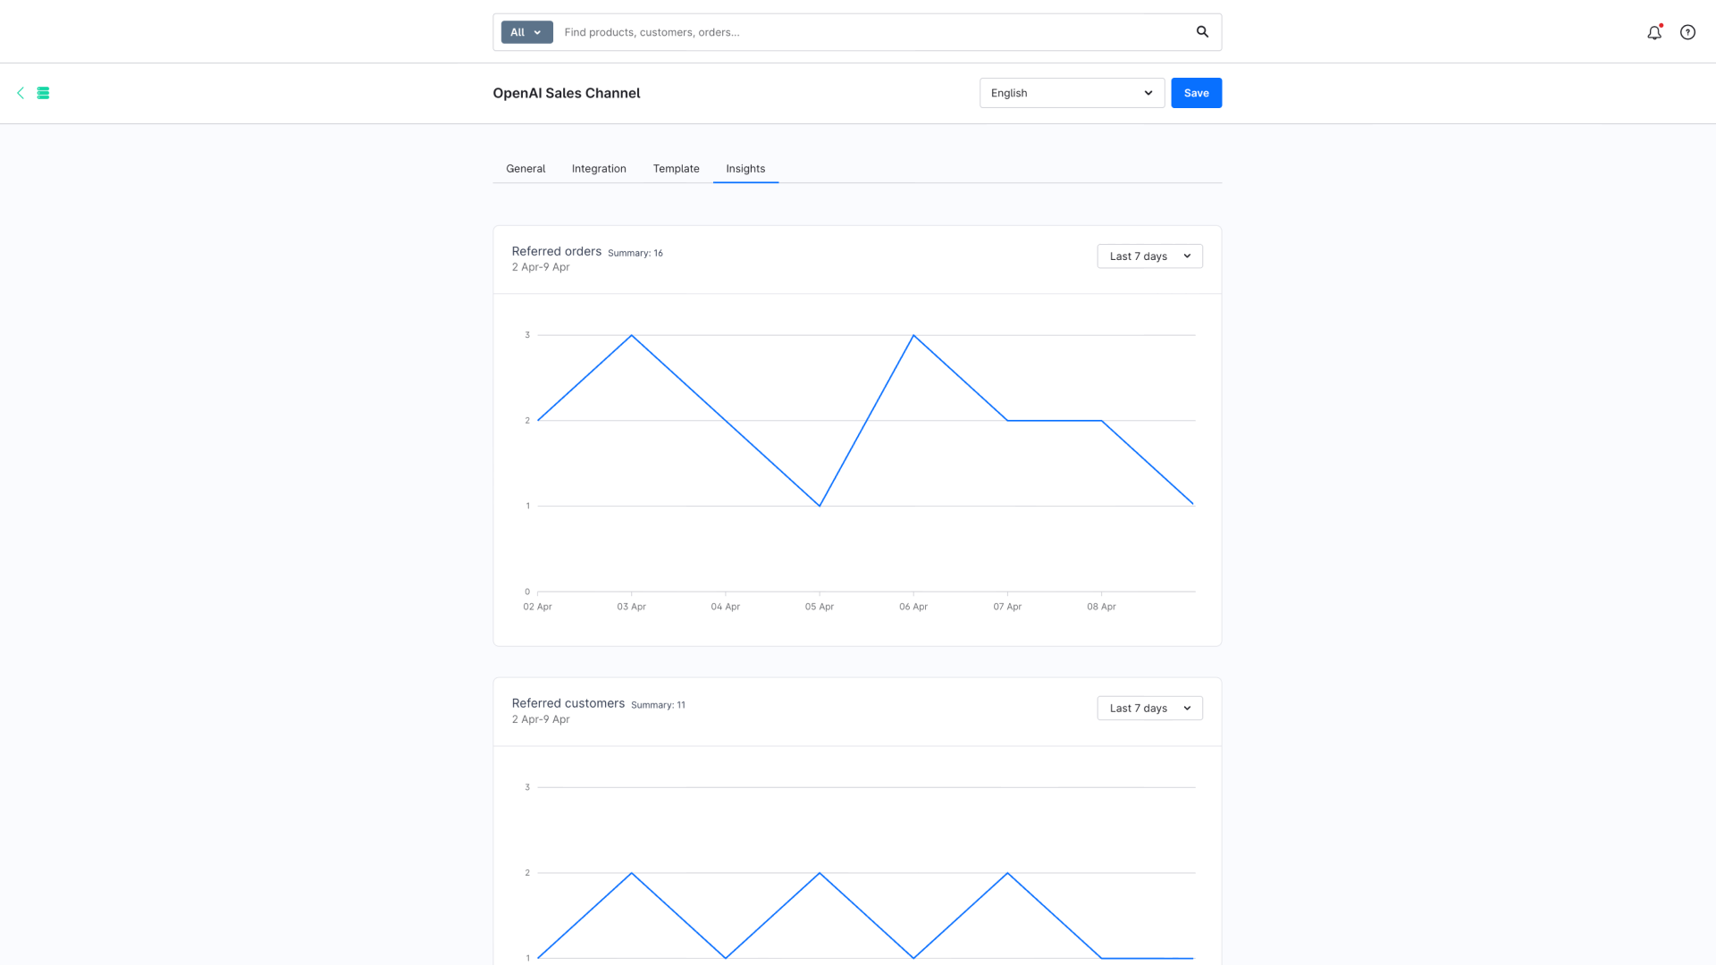Click the 2 Apr-9 Apr range under Referred orders
Image resolution: width=1716 pixels, height=965 pixels.
[540, 267]
